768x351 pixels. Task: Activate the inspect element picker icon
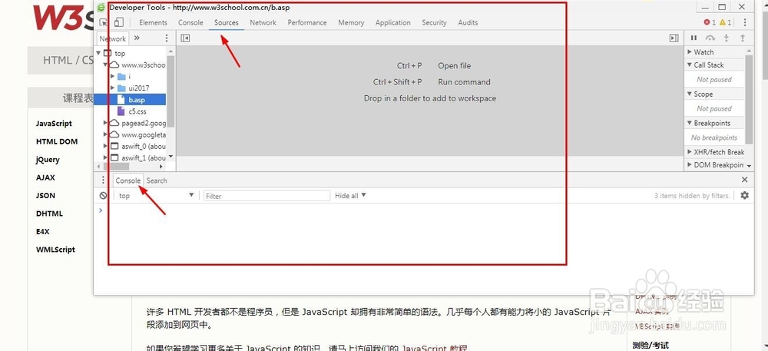tap(104, 22)
